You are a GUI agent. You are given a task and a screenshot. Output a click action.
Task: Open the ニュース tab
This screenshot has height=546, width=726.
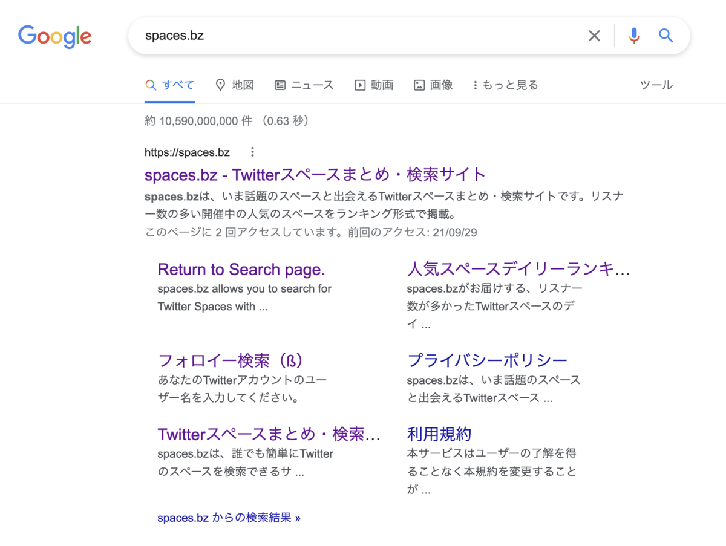304,85
